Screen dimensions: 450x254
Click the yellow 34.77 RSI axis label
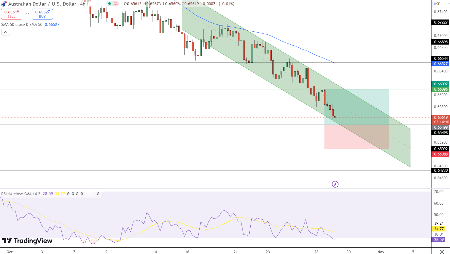[439, 229]
